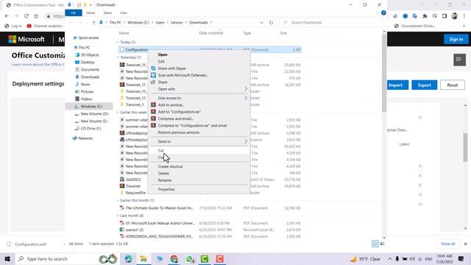Collapse the Yesterday (7) group
Screen dimensions: 471x265
point(118,57)
